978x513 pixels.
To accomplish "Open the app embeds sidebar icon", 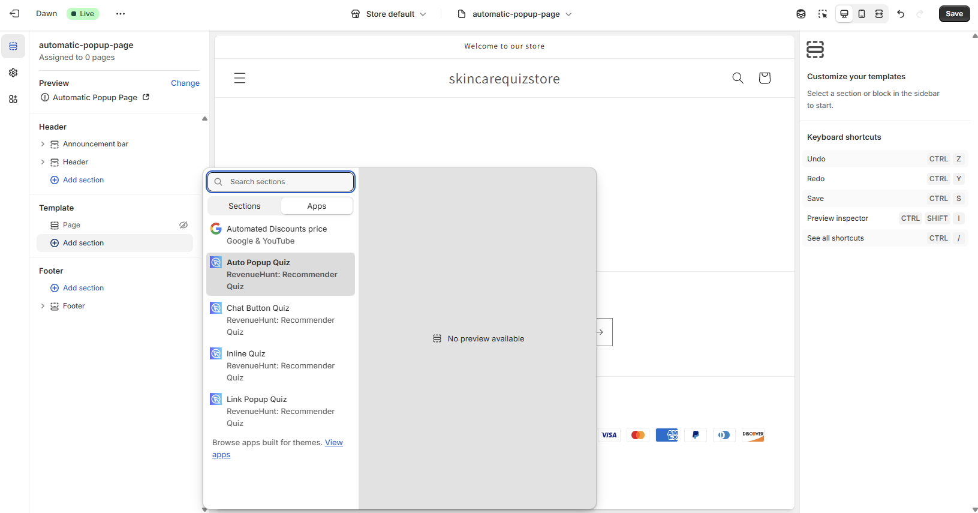I will (x=13, y=99).
